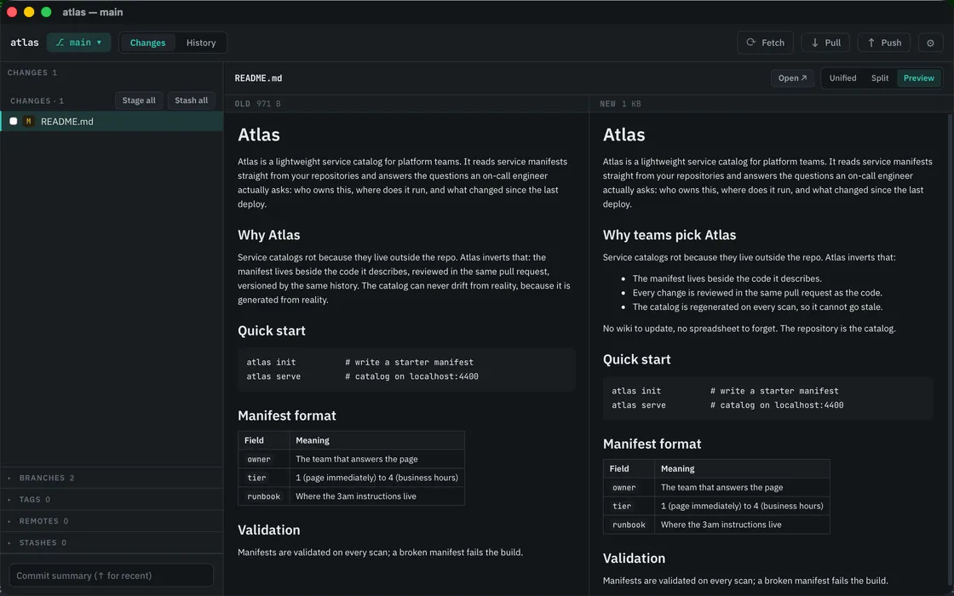
Task: Click the 'Why teams pick Atlas' heading
Action: (x=670, y=235)
